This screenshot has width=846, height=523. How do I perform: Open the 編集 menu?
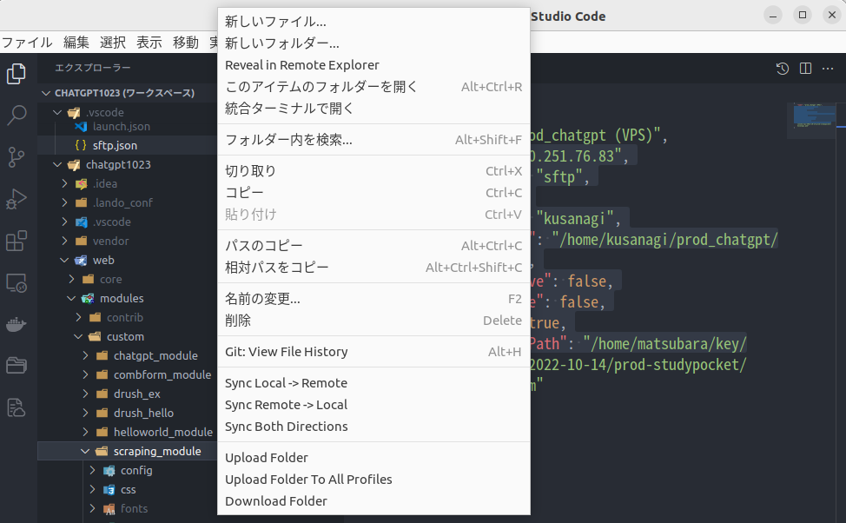(76, 42)
